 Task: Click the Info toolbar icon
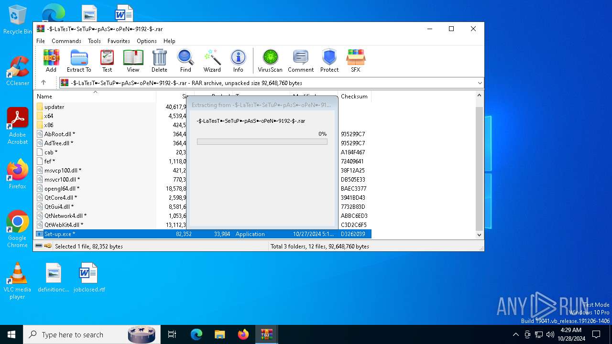click(x=238, y=61)
